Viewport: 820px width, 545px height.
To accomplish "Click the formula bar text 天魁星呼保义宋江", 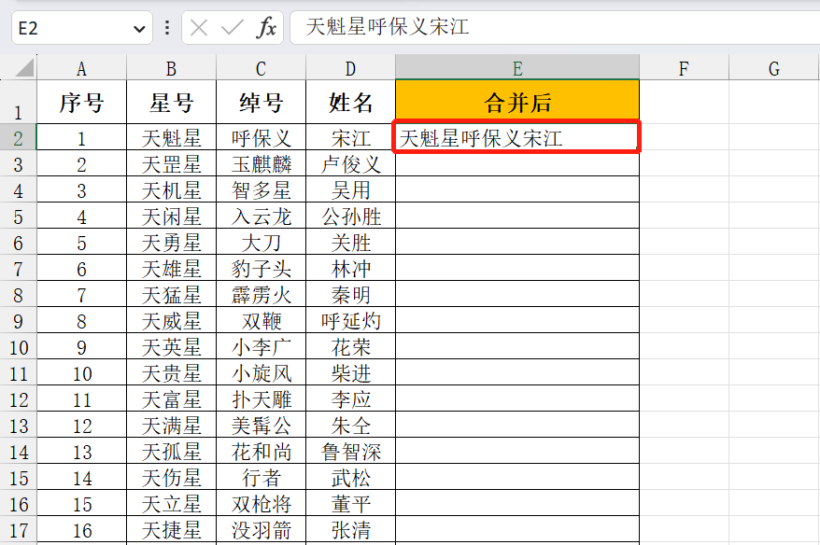I will pos(388,27).
